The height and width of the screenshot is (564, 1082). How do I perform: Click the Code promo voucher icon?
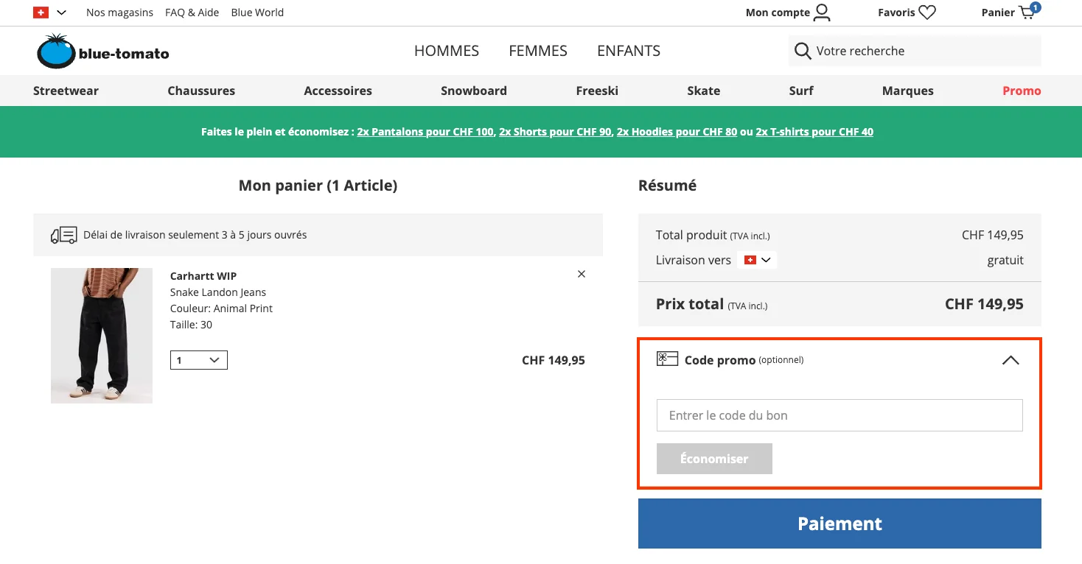(x=667, y=359)
